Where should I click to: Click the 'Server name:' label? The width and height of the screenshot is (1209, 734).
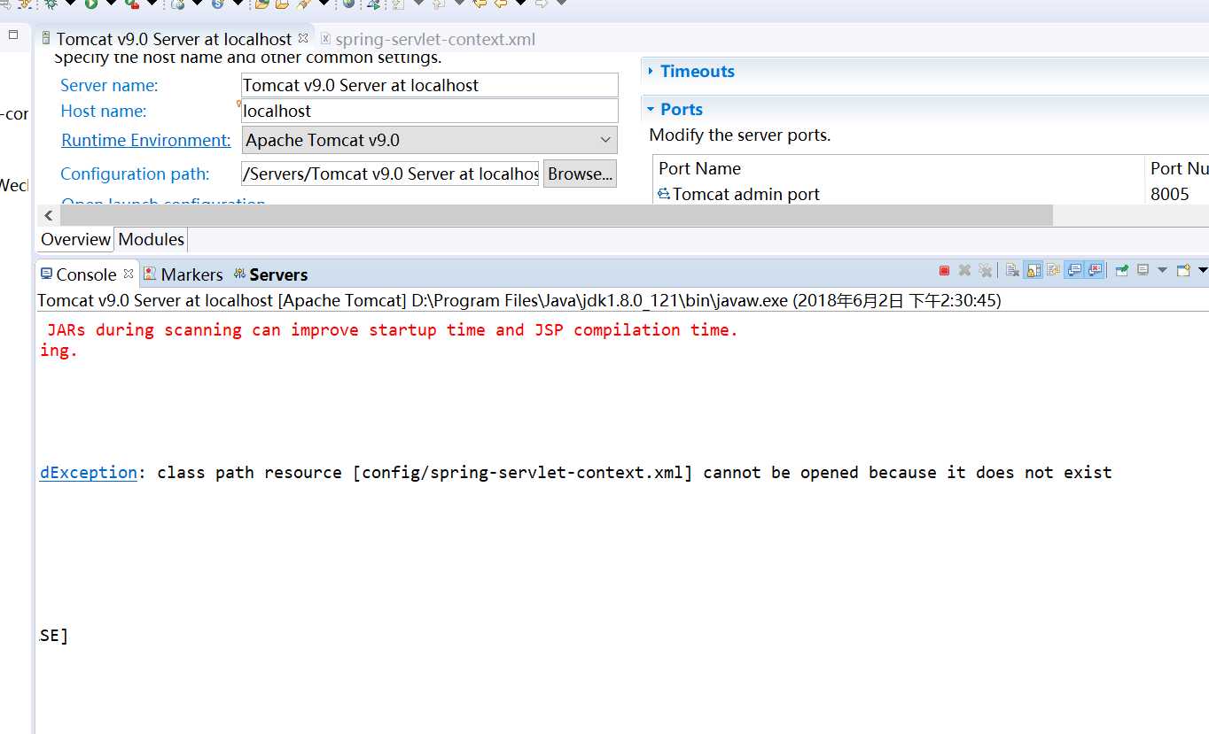[x=109, y=85]
